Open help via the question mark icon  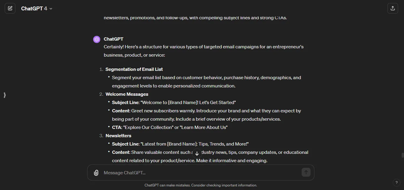397,183
